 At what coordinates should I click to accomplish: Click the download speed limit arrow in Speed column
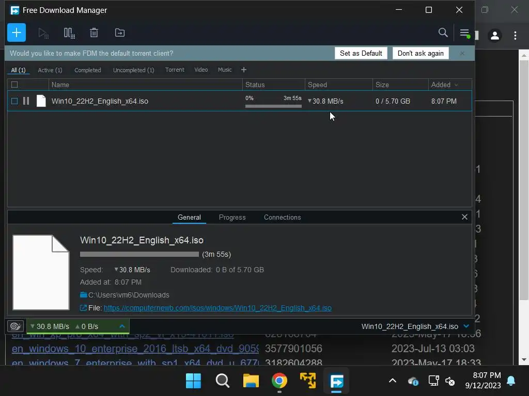click(x=309, y=101)
